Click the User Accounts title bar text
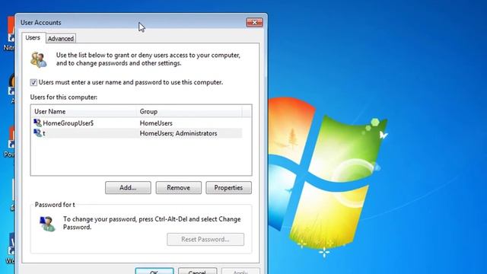Screen dimensions: 487x274 (40, 23)
